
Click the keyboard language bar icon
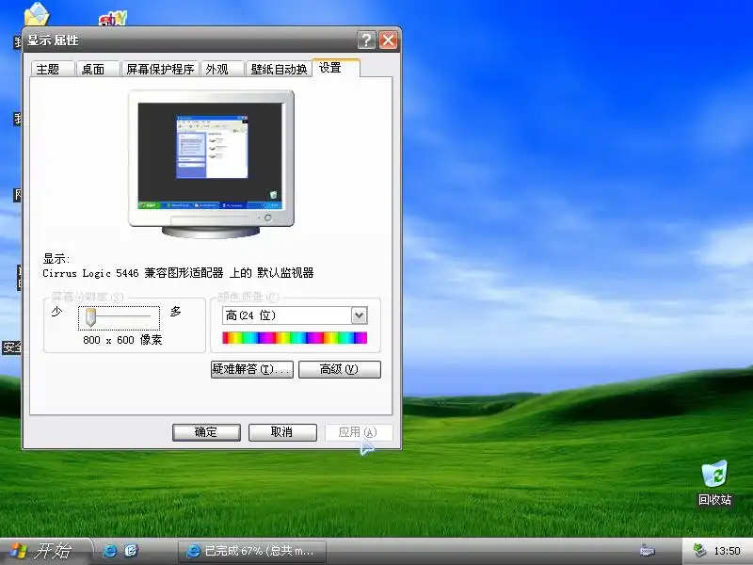(647, 551)
